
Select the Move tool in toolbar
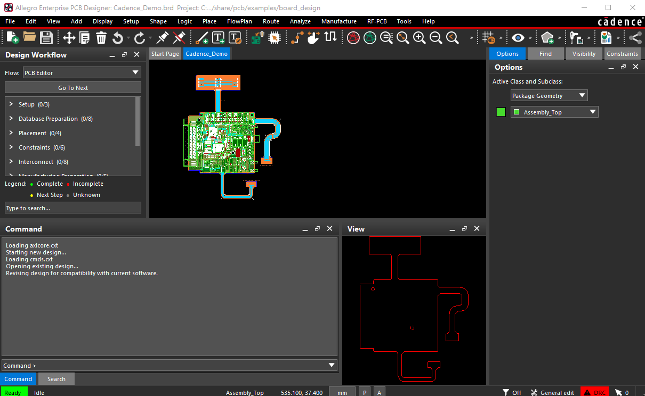pyautogui.click(x=69, y=37)
